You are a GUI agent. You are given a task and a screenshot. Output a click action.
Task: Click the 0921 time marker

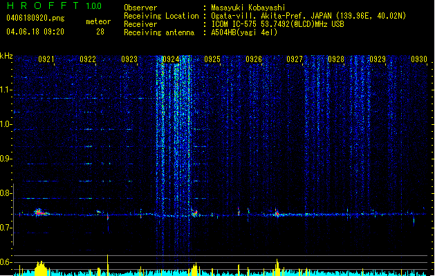(x=46, y=59)
